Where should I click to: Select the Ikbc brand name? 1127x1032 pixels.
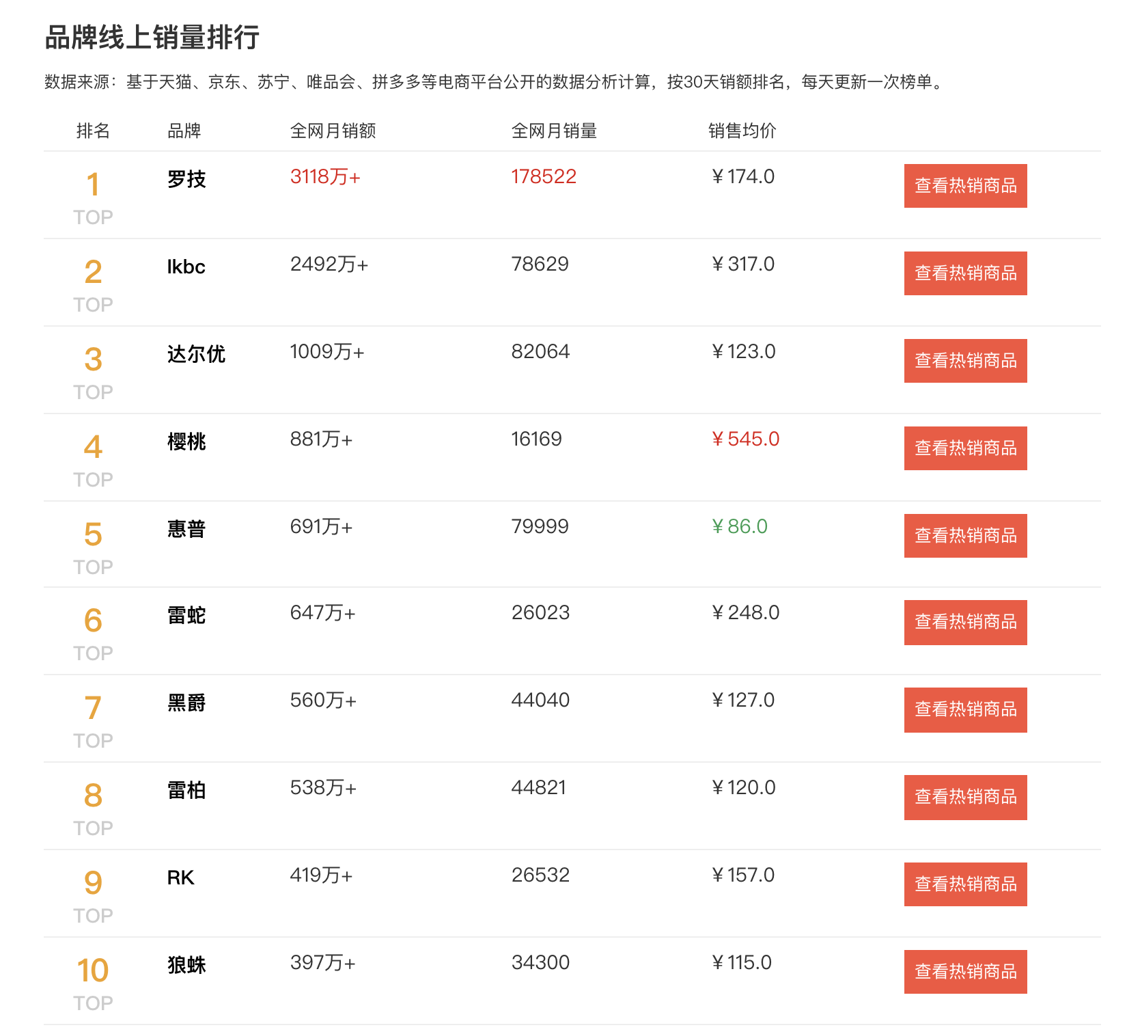click(x=186, y=267)
